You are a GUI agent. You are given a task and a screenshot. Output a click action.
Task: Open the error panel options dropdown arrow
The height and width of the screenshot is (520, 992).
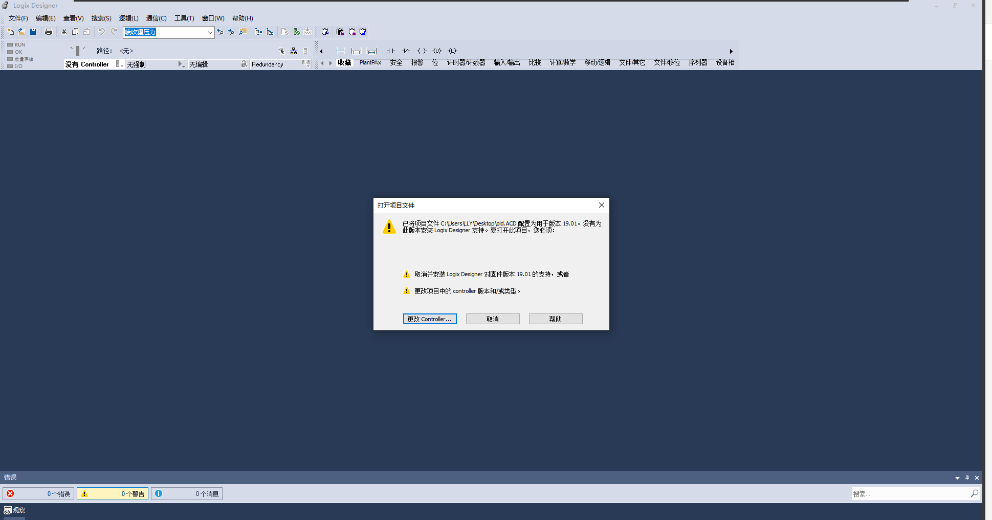tap(957, 478)
